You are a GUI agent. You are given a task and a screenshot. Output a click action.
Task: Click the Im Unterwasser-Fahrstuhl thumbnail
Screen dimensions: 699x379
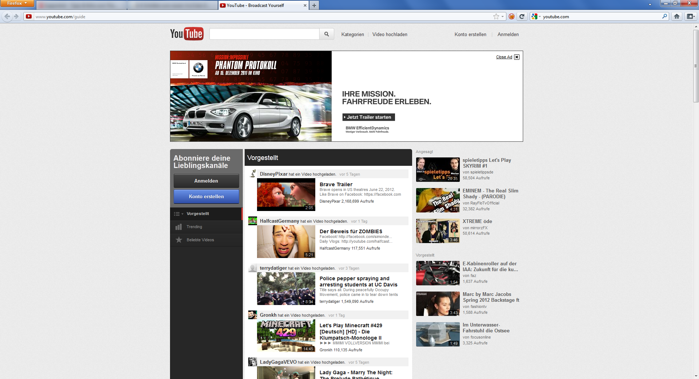click(x=438, y=334)
